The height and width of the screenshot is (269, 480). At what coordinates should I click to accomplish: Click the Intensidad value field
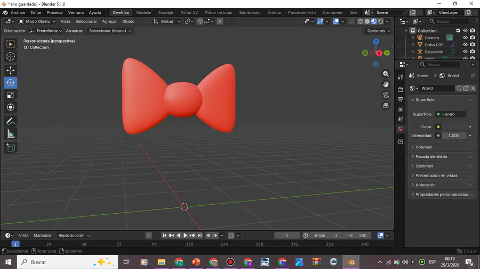point(453,136)
